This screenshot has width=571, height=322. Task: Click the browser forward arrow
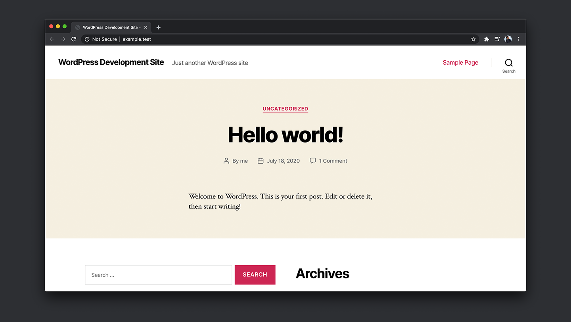click(63, 39)
